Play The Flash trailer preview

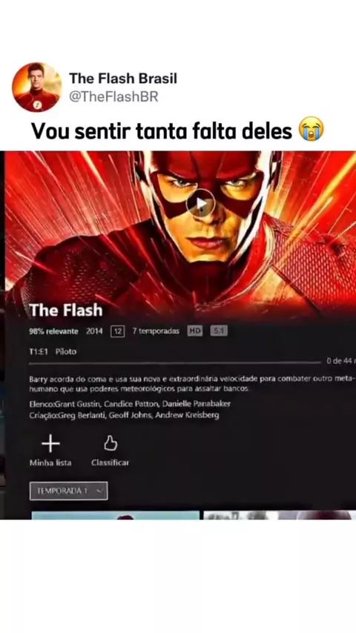pyautogui.click(x=201, y=203)
